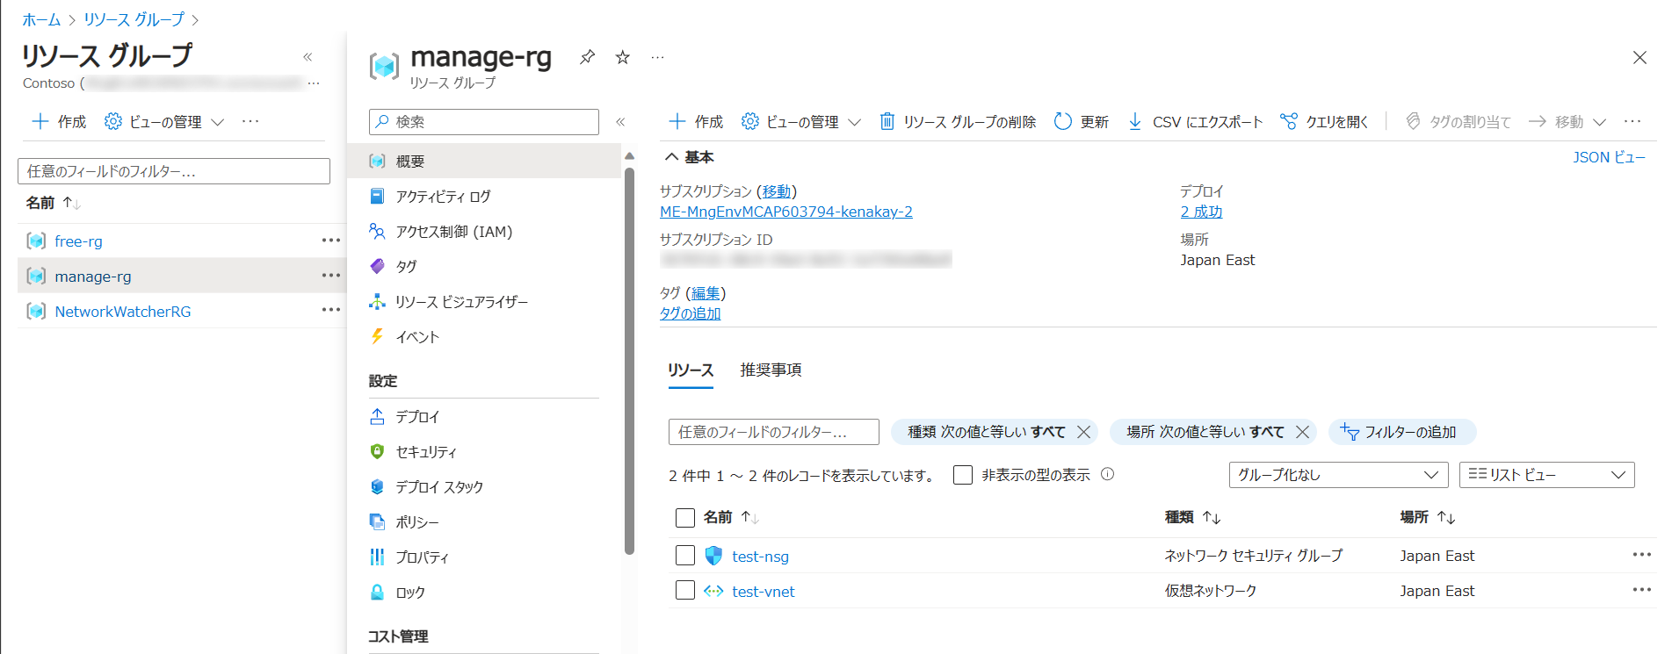Open ビューの管理 dropdown in the left pane
Image resolution: width=1672 pixels, height=654 pixels.
[x=164, y=122]
